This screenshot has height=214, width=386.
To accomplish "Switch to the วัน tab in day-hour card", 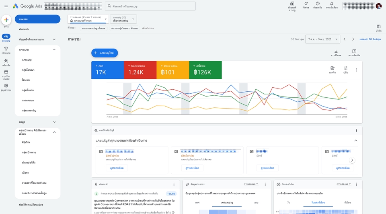I will coord(289,202).
